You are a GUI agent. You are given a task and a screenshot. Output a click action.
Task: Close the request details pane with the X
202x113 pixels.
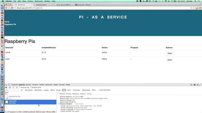[x=58, y=93]
